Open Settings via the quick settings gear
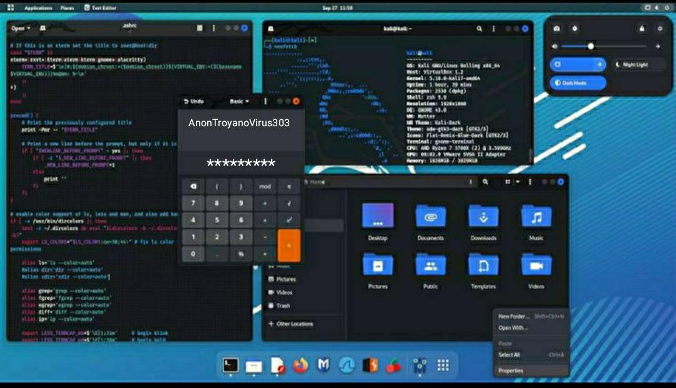The width and height of the screenshot is (676, 388). pos(574,28)
